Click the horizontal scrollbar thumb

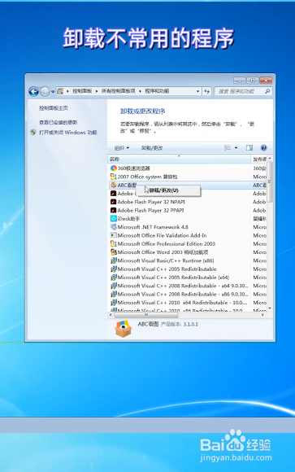146,315
